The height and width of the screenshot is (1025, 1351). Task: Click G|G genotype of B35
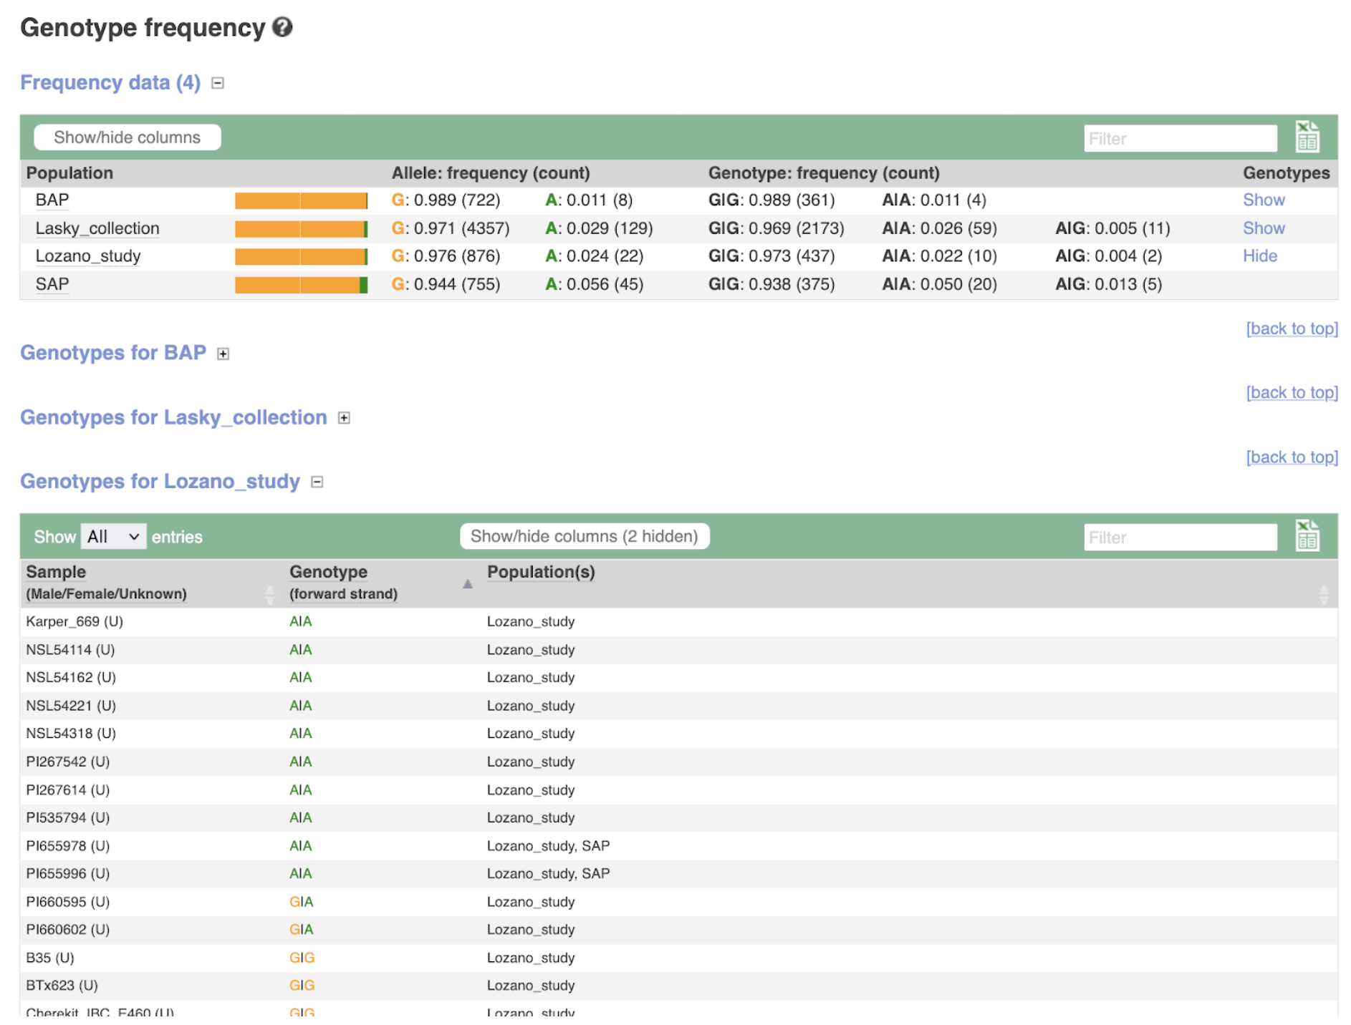click(x=302, y=958)
